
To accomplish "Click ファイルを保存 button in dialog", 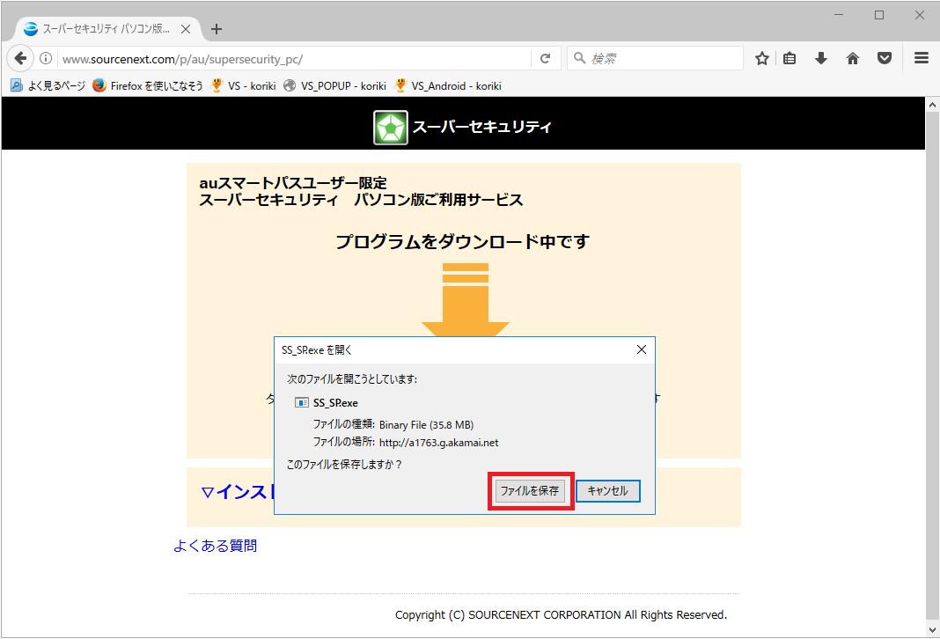I will tap(530, 491).
